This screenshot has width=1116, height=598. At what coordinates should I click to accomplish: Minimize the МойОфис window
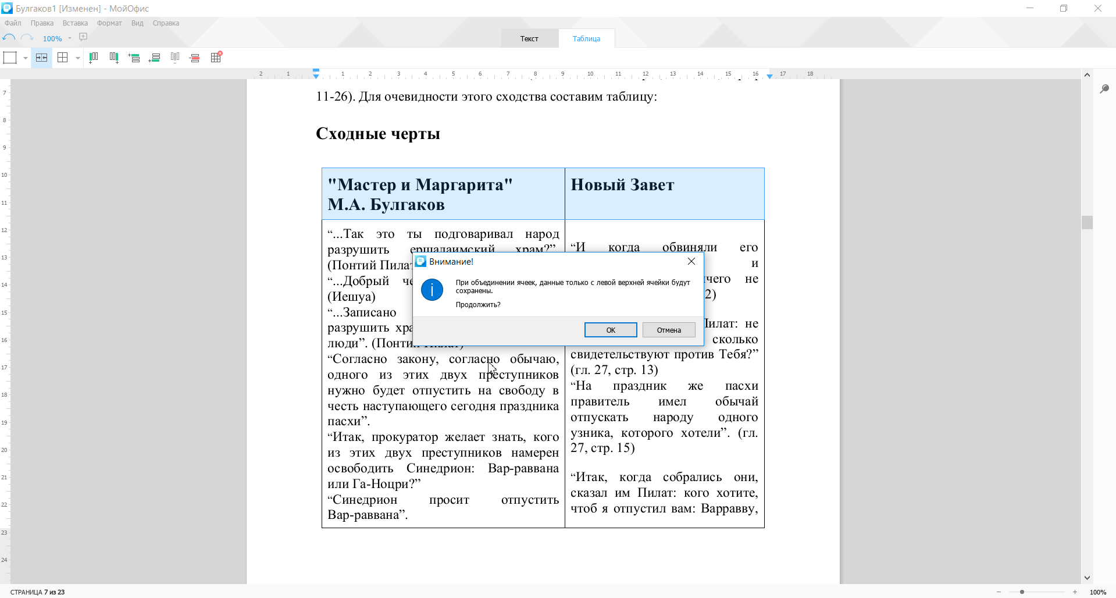click(x=1030, y=8)
